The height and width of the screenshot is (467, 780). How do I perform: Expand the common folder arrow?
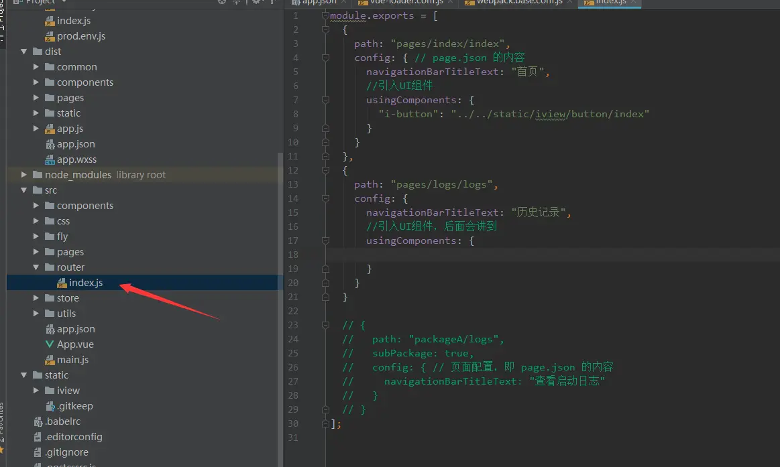(36, 66)
